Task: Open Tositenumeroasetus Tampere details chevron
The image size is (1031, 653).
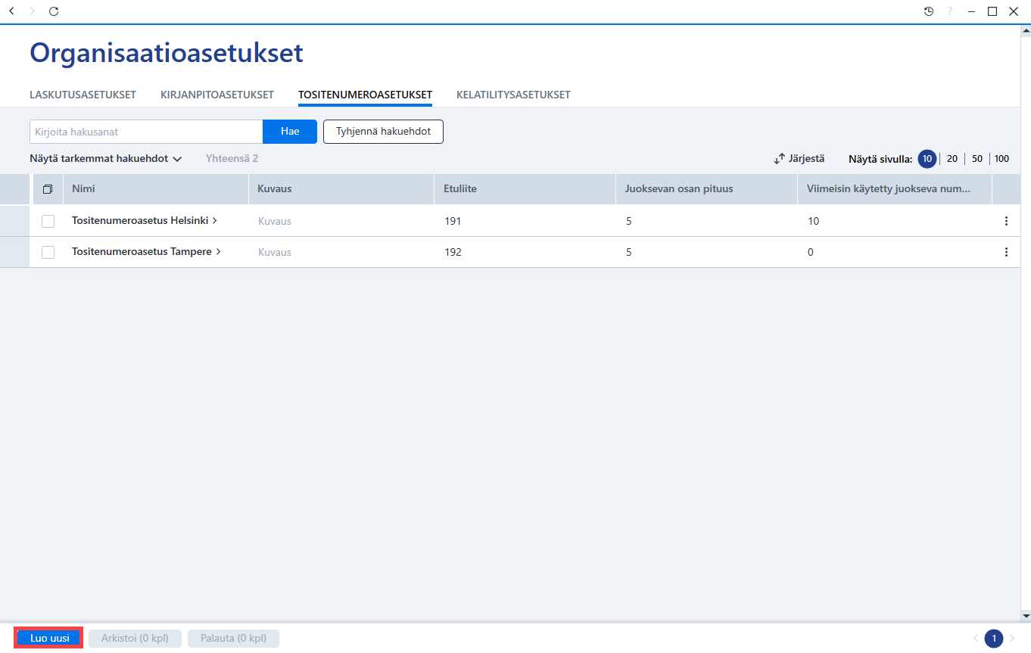Action: point(219,252)
